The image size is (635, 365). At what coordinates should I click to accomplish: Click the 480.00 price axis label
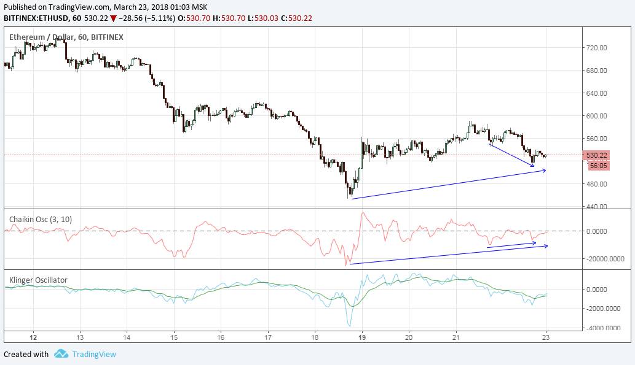pos(596,184)
